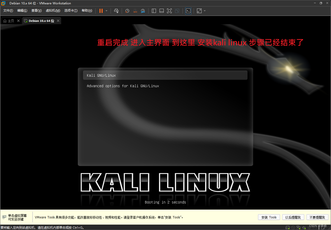Click the 安装 Tools button
Image resolution: width=331 pixels, height=230 pixels.
tap(269, 217)
